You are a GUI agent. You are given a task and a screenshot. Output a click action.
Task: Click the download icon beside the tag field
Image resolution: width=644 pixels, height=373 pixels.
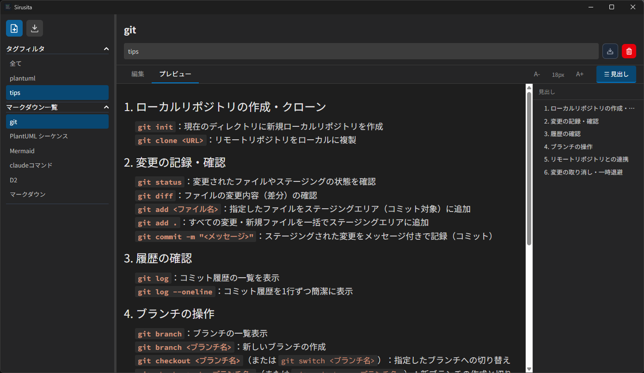(610, 51)
